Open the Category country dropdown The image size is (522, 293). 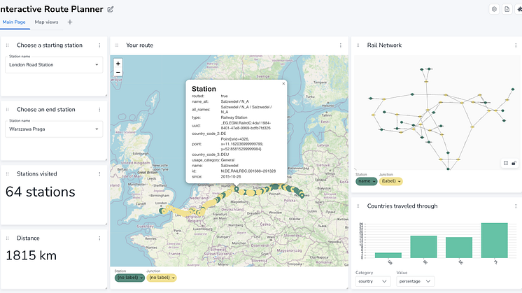(372, 281)
